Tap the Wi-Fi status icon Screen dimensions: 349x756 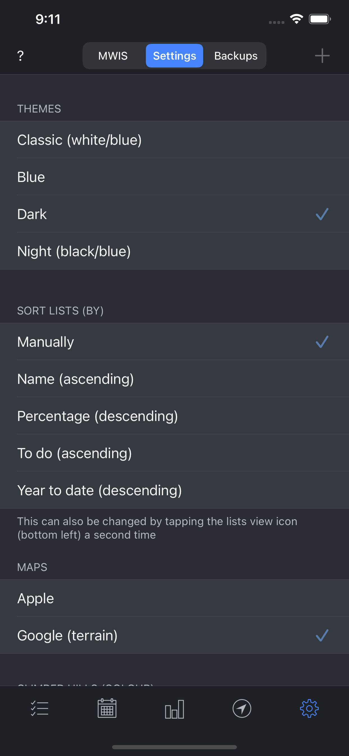(296, 19)
